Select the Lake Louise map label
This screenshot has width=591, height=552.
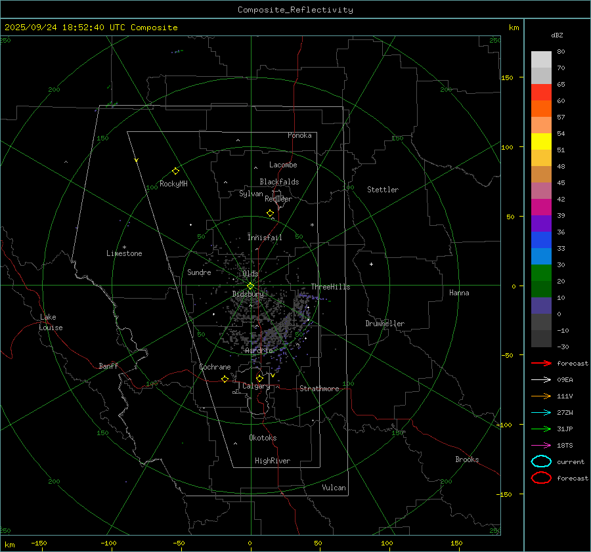[x=51, y=322]
